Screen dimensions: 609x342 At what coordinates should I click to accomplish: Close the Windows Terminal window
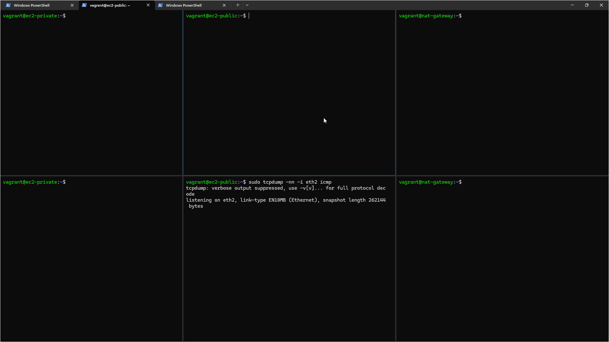tap(601, 5)
